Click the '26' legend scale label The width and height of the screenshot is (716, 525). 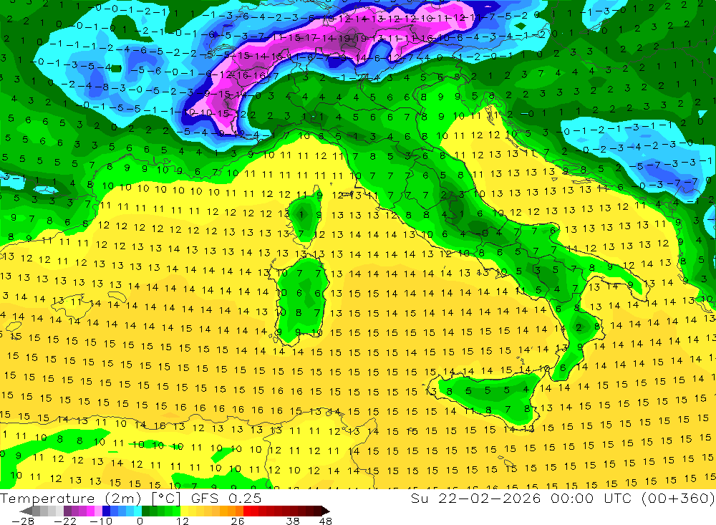[238, 521]
